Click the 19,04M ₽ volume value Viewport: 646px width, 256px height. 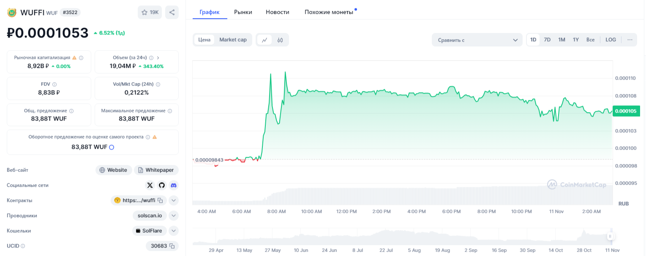click(x=123, y=66)
